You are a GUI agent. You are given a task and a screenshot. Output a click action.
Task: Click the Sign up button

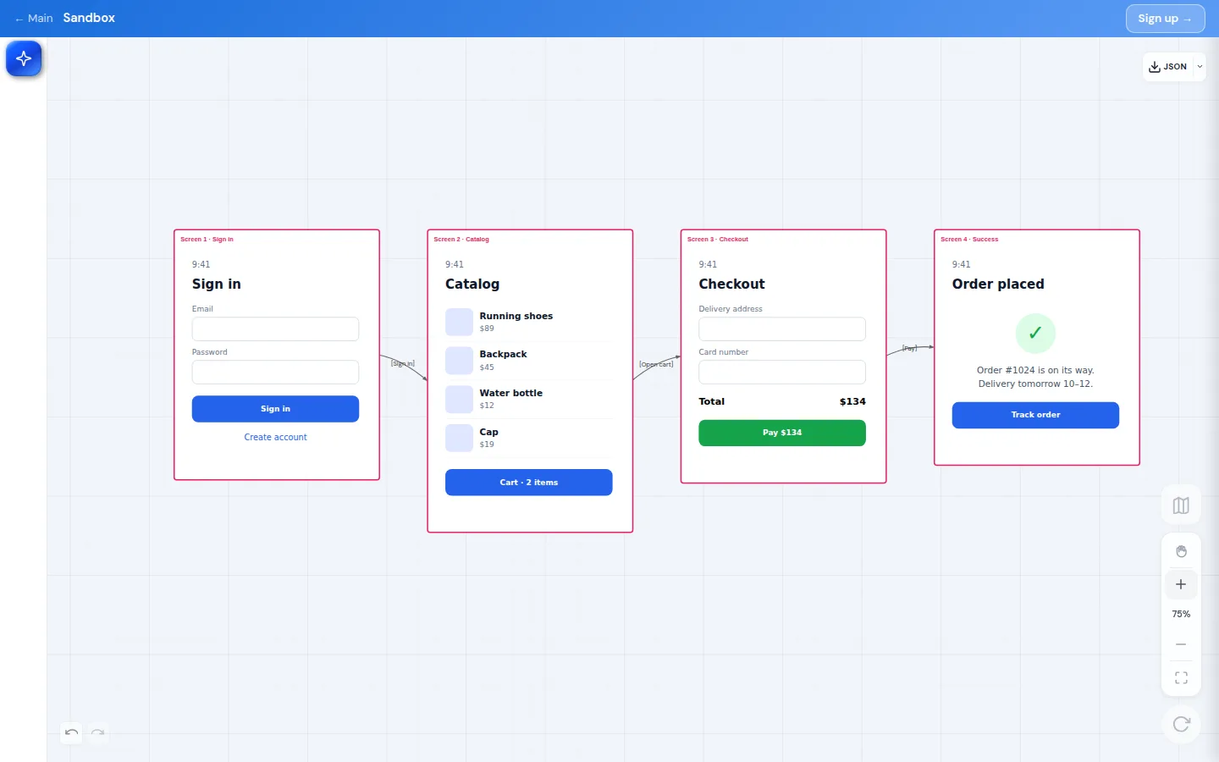click(1165, 19)
